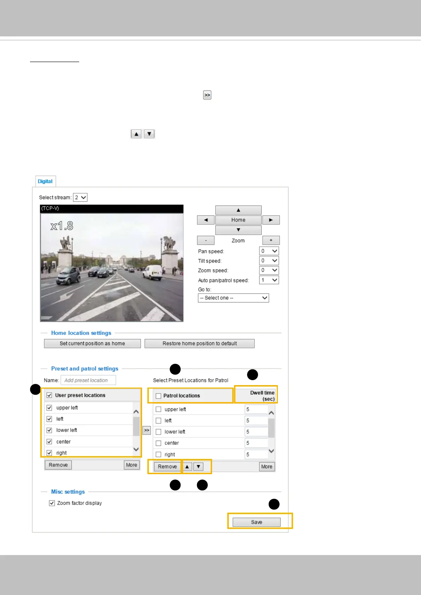Click the Add preset location name field
This screenshot has height=595, width=421.
pos(88,381)
